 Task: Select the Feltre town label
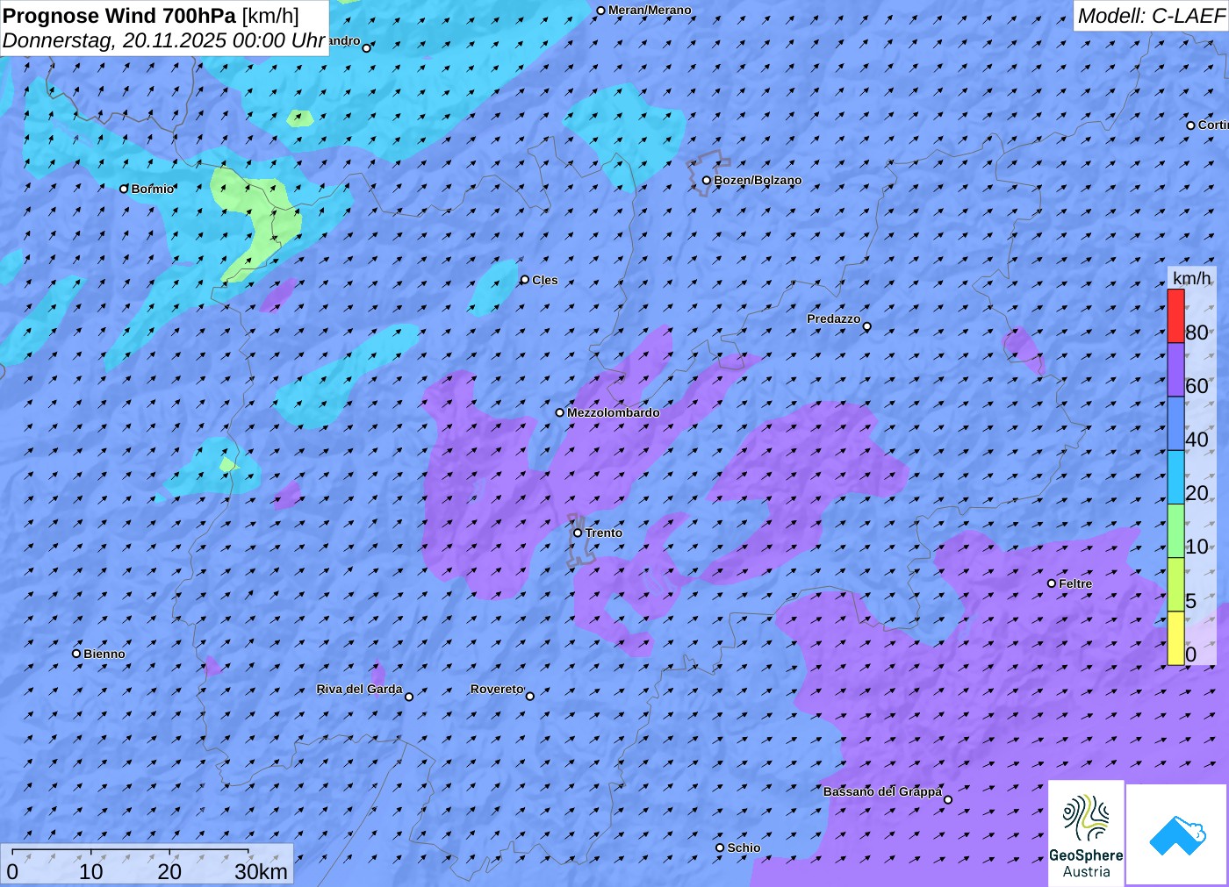click(1075, 583)
